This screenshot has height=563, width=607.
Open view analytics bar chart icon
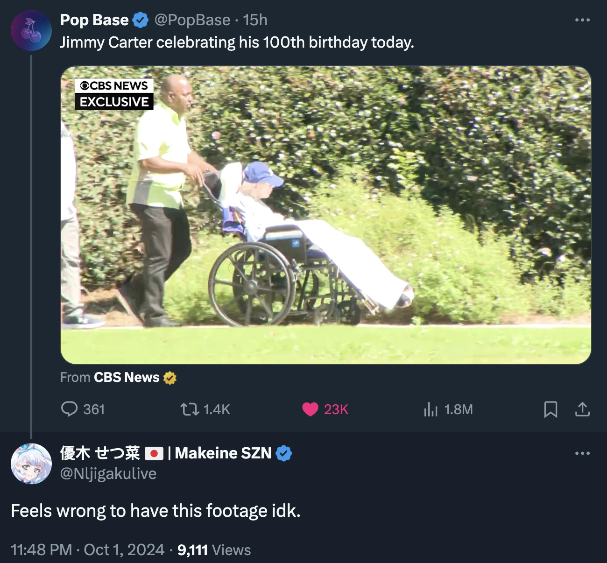pyautogui.click(x=431, y=410)
